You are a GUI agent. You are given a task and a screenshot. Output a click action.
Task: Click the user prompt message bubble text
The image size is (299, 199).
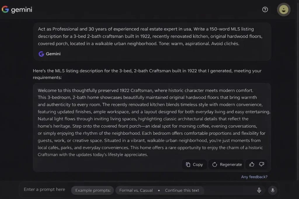(150, 36)
